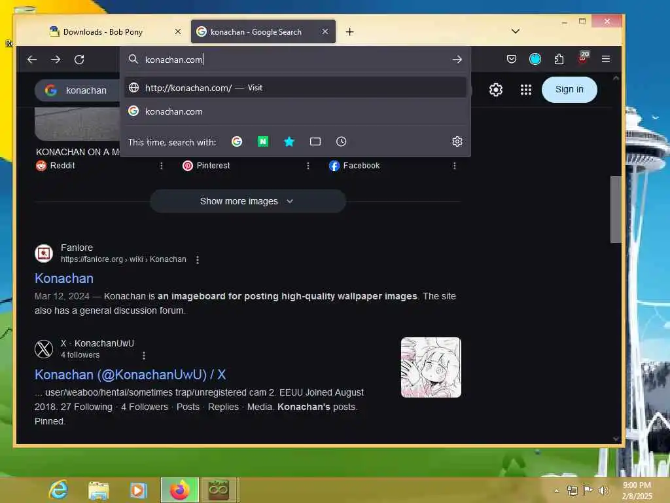Open the Action Center flag tray icon
Image resolution: width=670 pixels, height=503 pixels.
point(588,490)
